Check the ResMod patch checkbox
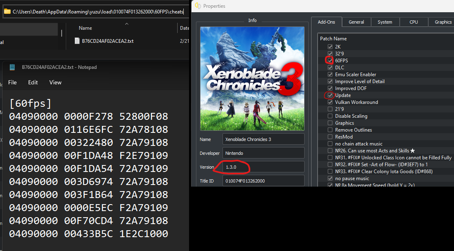Viewport: 454px width, 251px height. click(330, 137)
